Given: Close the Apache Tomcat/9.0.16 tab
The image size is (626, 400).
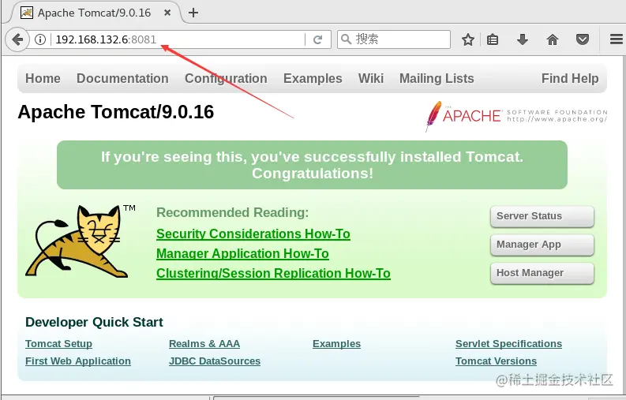Looking at the screenshot, I should point(167,13).
